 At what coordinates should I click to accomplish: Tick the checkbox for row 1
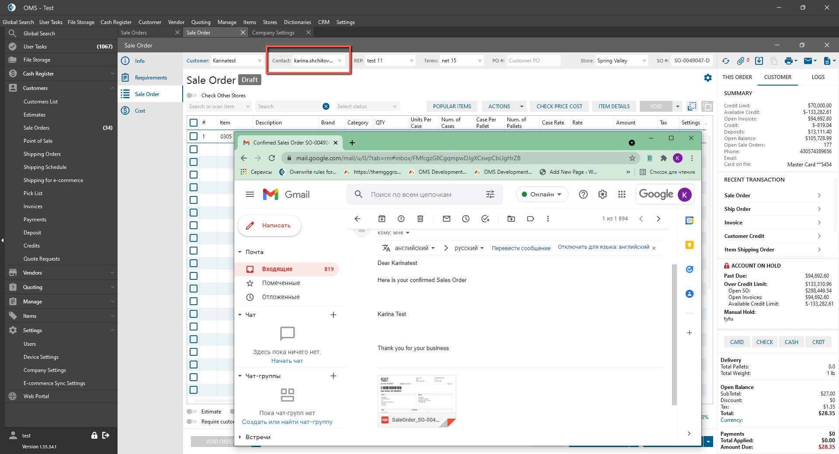tap(194, 136)
